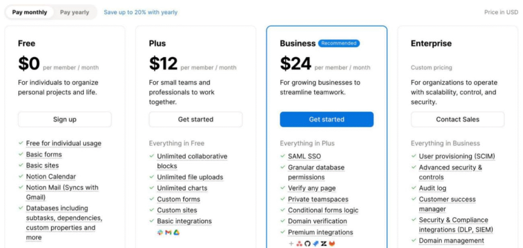Click Get started under the Plus plan
This screenshot has width=523, height=248.
[196, 119]
